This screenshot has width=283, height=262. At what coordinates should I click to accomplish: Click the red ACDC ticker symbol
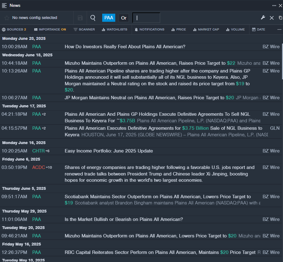coord(39,167)
